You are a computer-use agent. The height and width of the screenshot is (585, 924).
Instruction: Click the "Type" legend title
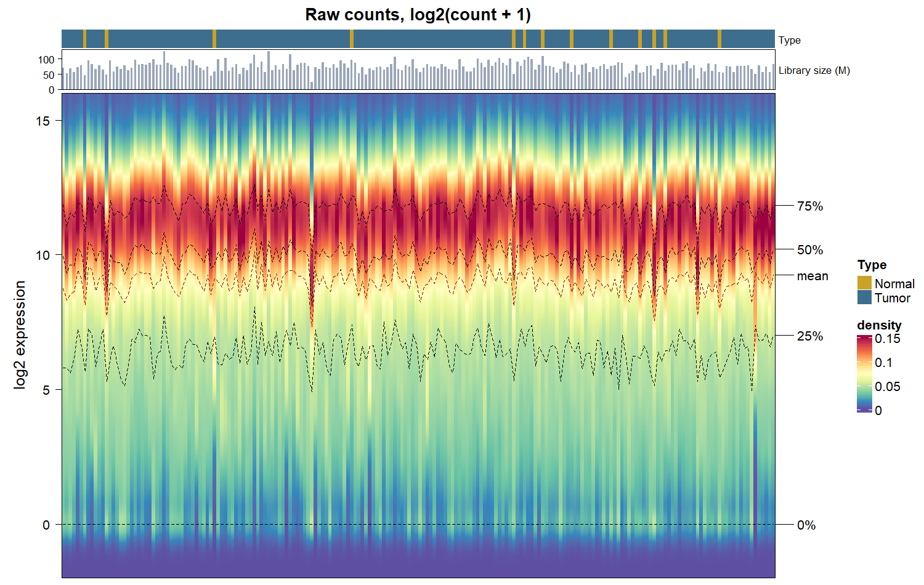tap(872, 265)
